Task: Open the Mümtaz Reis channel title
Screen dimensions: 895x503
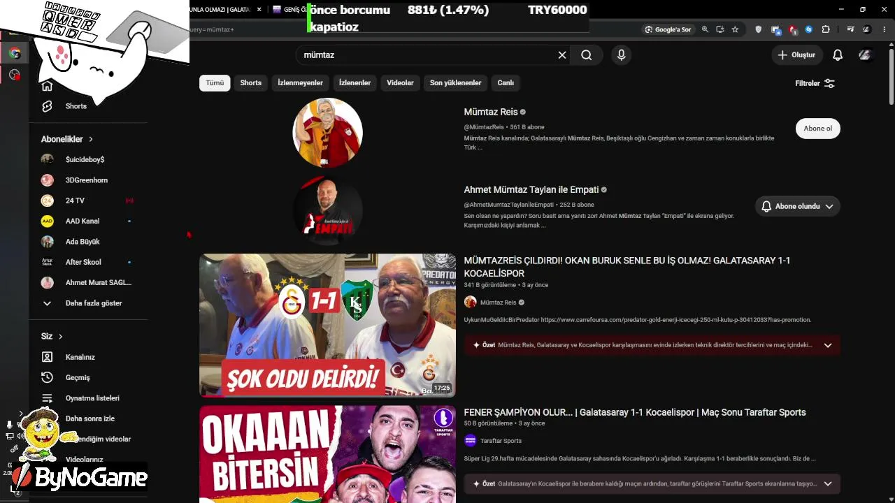Action: (x=491, y=112)
